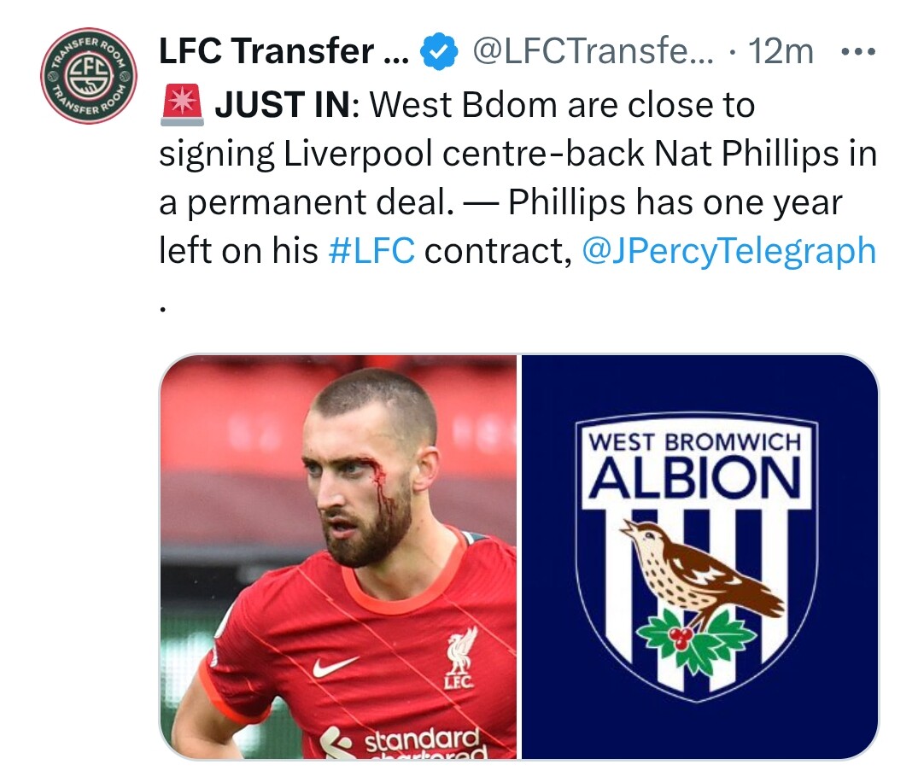Viewport: 918px width, 782px height.
Task: Click the @LFCTransfe... username handle
Action: pos(593,51)
